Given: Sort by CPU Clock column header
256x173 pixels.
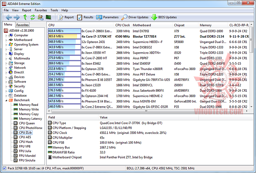Looking at the screenshot, I should (122, 25).
